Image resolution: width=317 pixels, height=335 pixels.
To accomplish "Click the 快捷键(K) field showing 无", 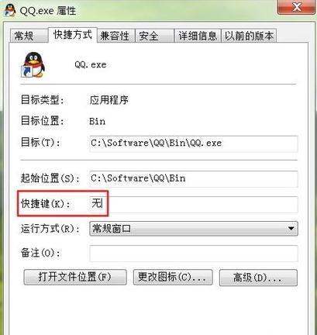I will (194, 204).
